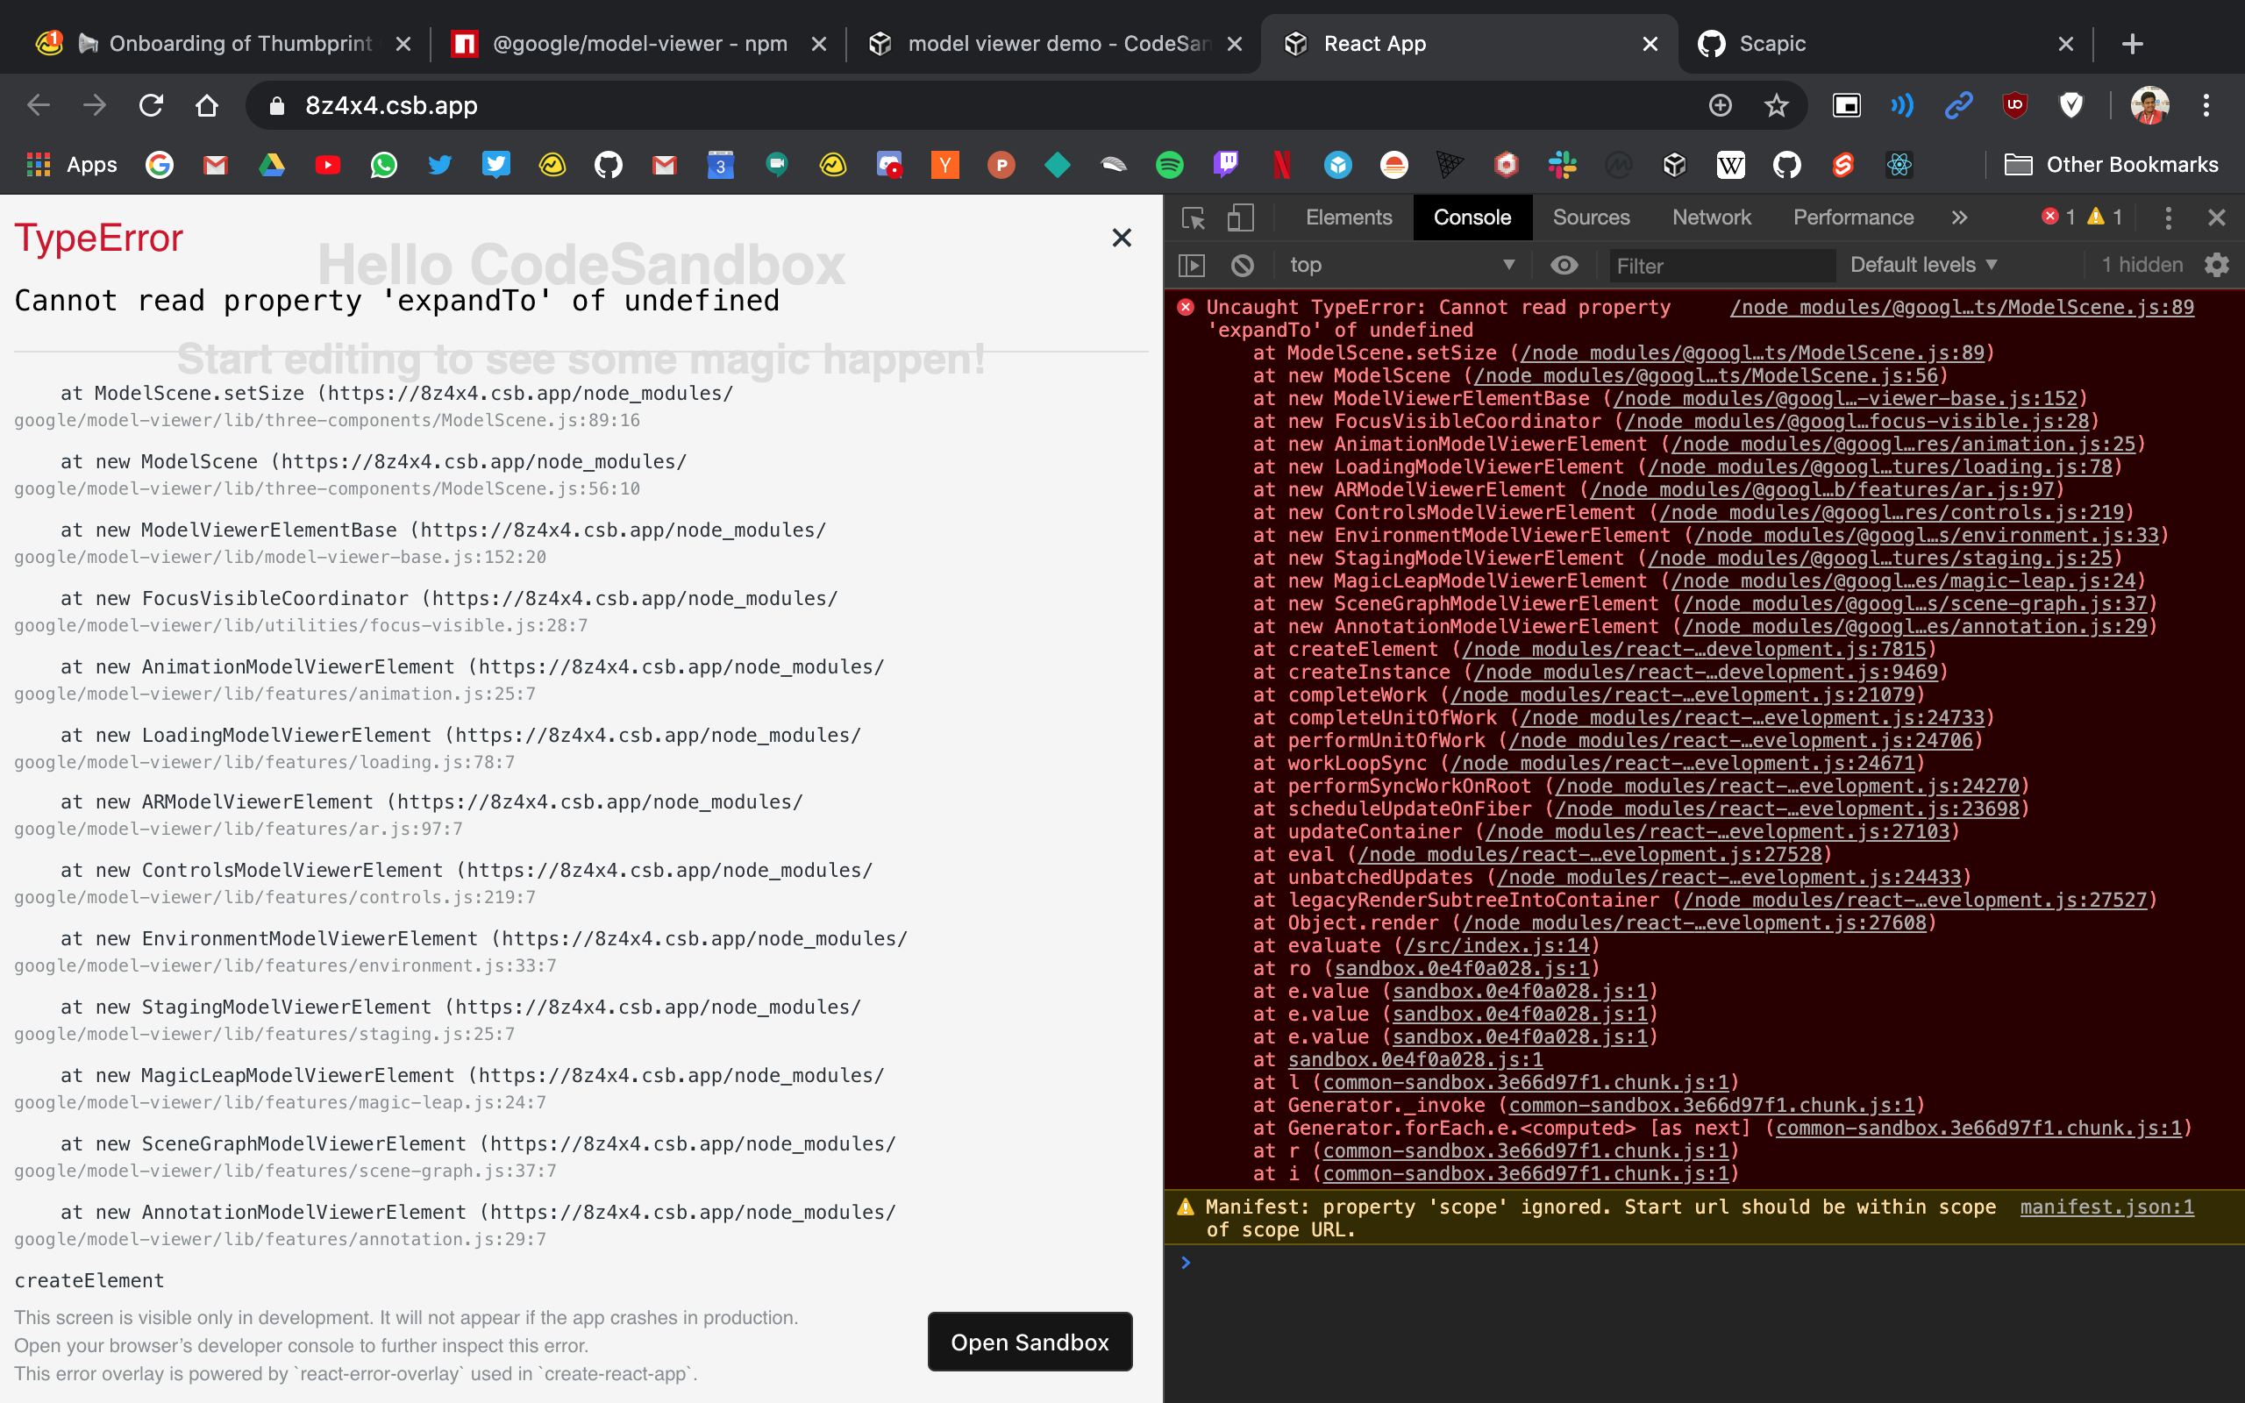Toggle the warning count filter in DevTools
2245x1403 pixels.
pos(2106,217)
